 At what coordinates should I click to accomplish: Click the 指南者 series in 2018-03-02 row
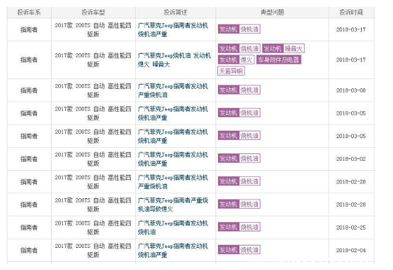click(x=29, y=158)
